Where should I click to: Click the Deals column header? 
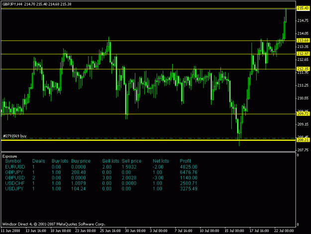tap(38, 161)
